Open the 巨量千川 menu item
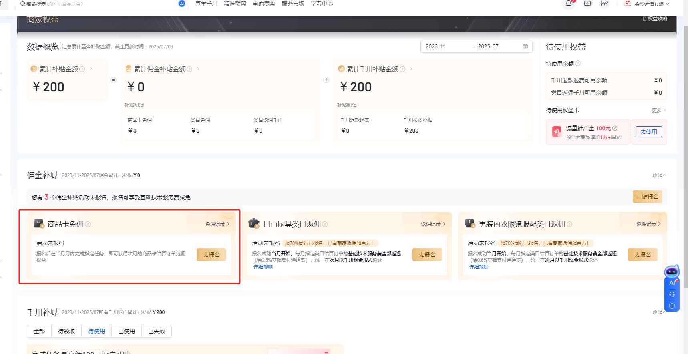 (x=206, y=4)
